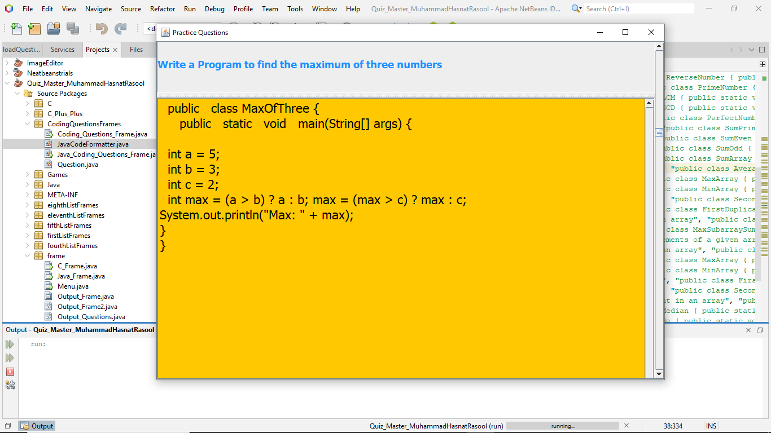Click the green error-stripe status square
The width and height of the screenshot is (771, 433).
click(x=764, y=78)
